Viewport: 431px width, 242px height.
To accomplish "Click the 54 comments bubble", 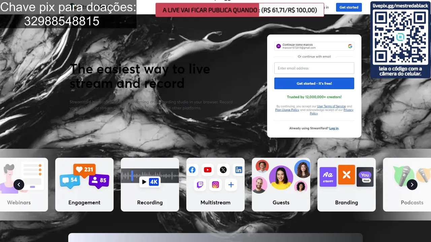I will tap(70, 180).
